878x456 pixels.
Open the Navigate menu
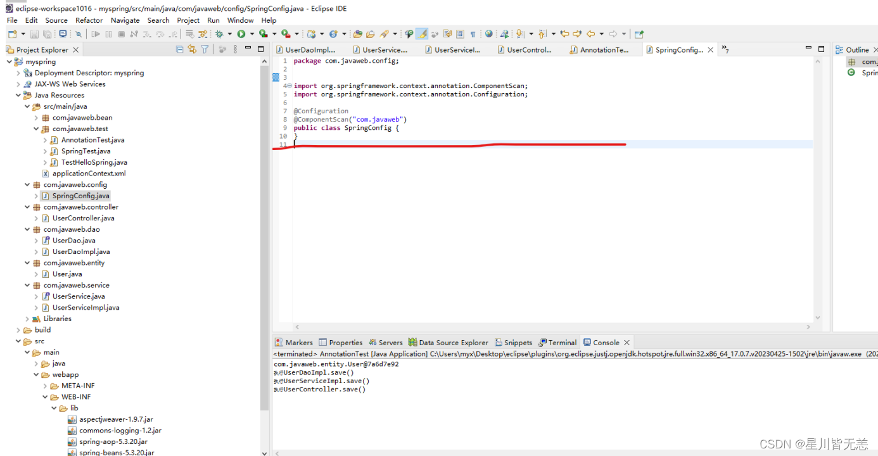point(125,20)
